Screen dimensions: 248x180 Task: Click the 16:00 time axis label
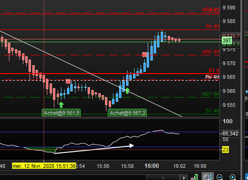[152, 166]
